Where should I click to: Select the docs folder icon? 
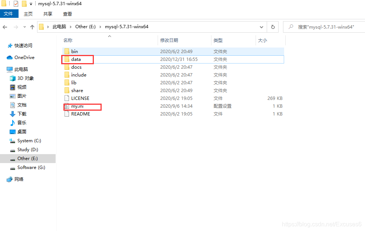point(67,67)
